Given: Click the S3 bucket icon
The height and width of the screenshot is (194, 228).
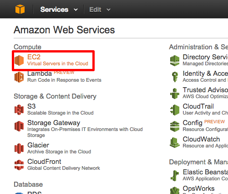Looking at the screenshot, I should click(19, 110).
